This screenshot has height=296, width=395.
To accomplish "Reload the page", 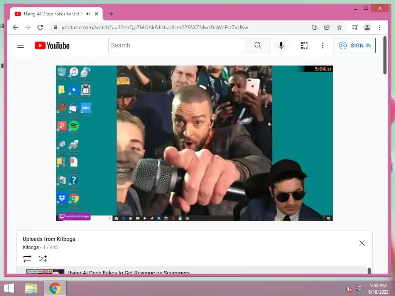I will [x=40, y=27].
